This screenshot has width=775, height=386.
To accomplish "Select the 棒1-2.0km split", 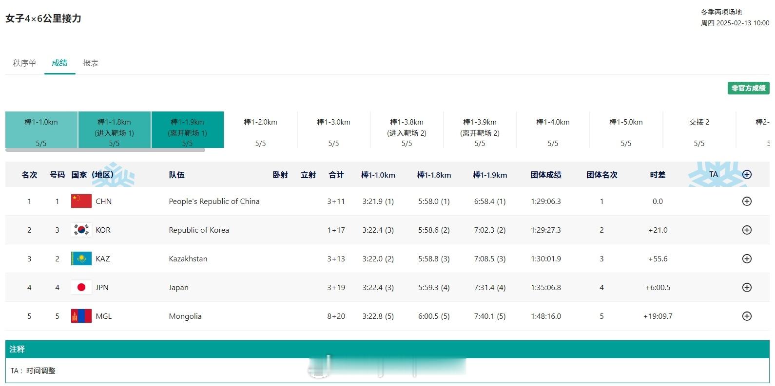I will [261, 129].
